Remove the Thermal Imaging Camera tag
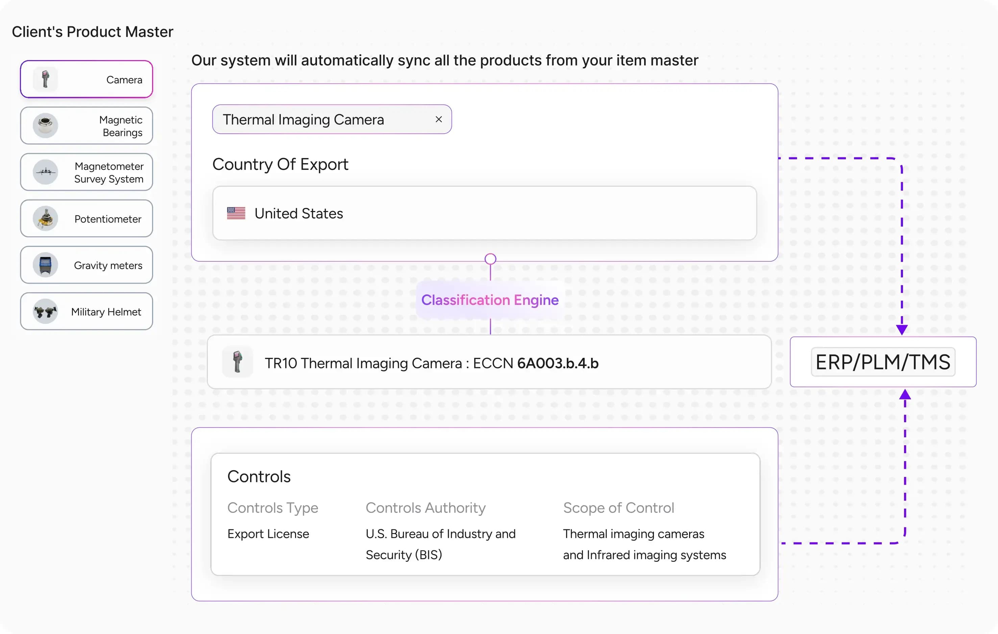 click(438, 119)
